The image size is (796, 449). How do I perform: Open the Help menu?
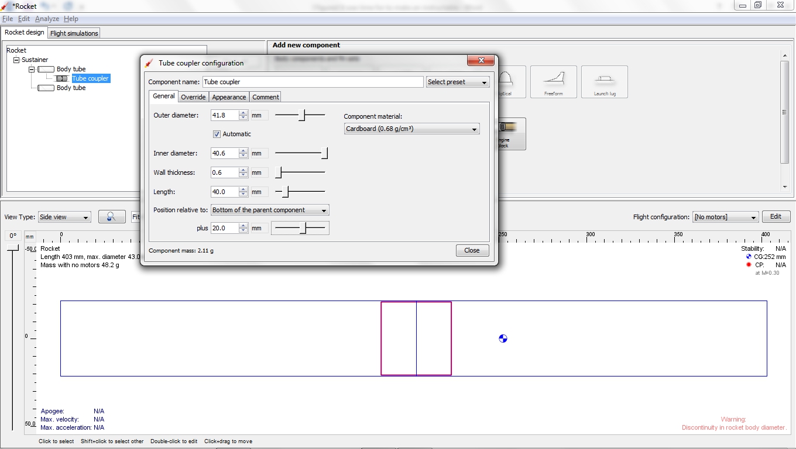[71, 19]
